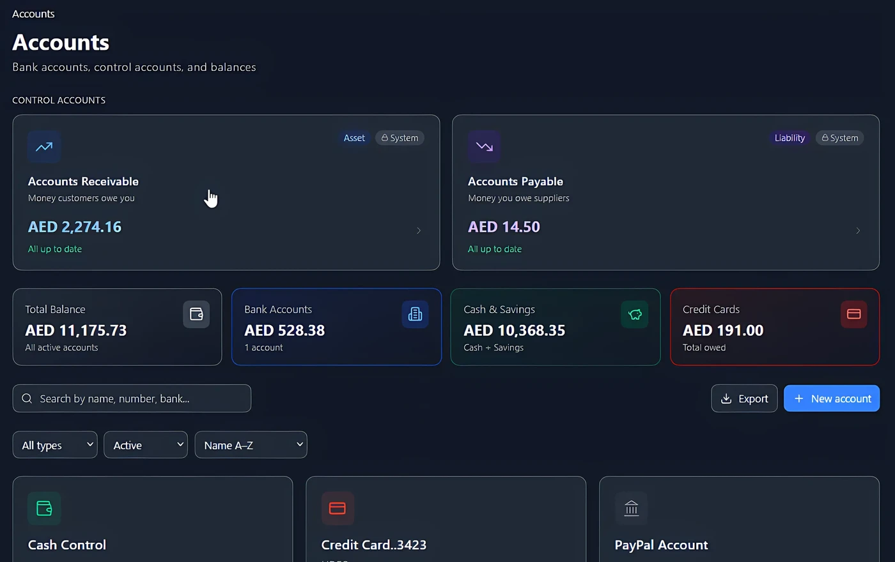Click the Asset badge on Accounts Receivable
This screenshot has height=562, width=895.
coord(354,138)
